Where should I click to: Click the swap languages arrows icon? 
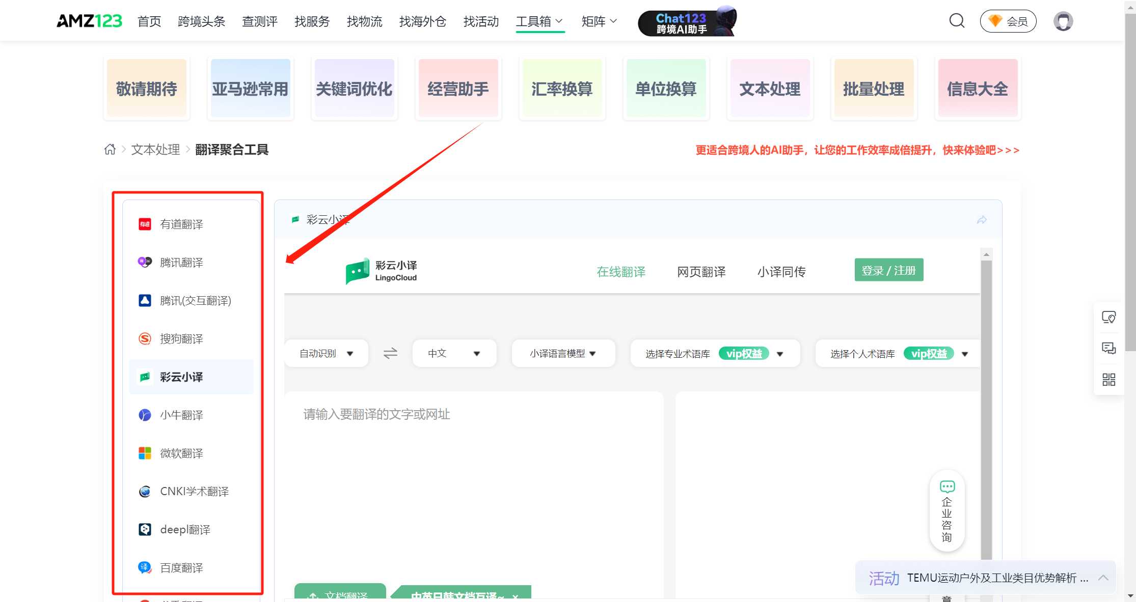click(x=390, y=353)
